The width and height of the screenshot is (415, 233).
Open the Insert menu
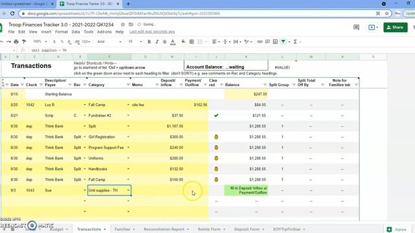46,32
